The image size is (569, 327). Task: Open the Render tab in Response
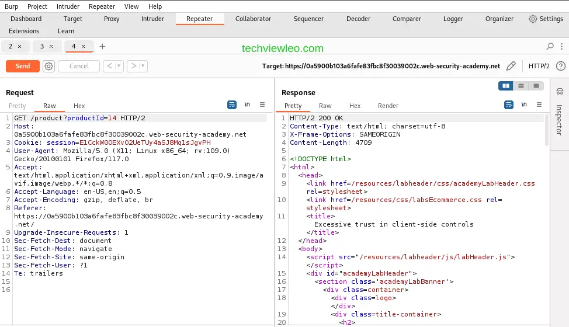pos(388,106)
